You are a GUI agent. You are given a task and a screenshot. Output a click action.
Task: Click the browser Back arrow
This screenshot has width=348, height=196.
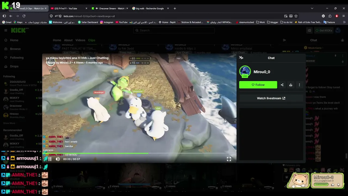(x=11, y=16)
